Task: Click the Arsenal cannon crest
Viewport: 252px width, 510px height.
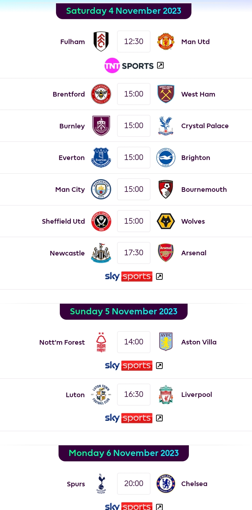Action: [x=166, y=253]
